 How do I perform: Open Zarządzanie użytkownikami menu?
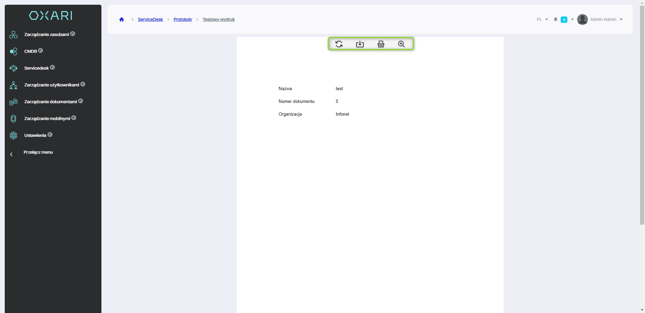tap(52, 85)
